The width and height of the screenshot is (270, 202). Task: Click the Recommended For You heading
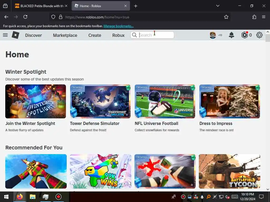[34, 148]
